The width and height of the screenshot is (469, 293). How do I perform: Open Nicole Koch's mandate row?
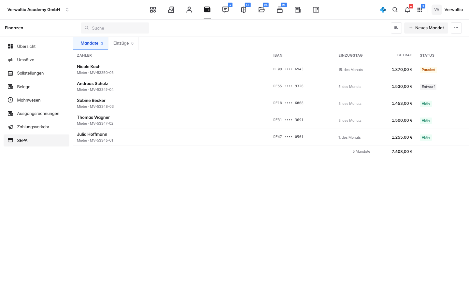point(271,70)
